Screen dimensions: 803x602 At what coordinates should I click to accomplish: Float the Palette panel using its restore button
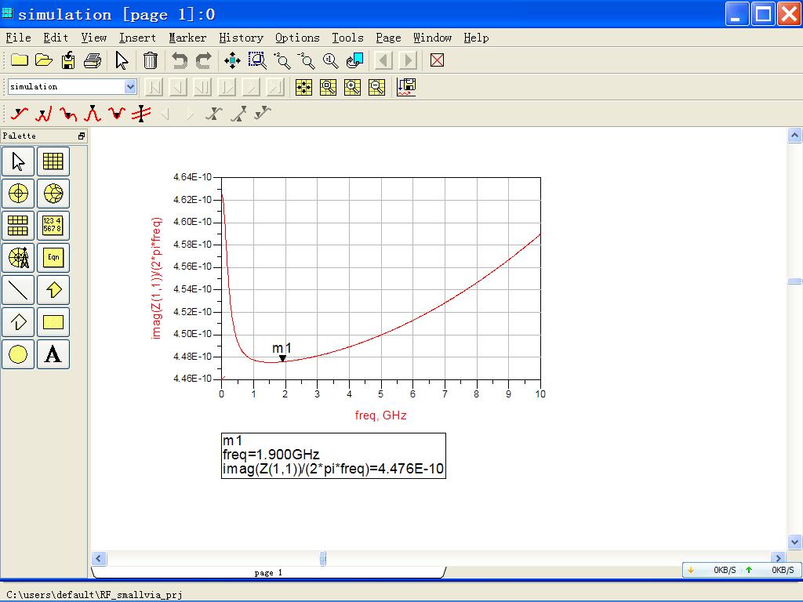tap(81, 136)
